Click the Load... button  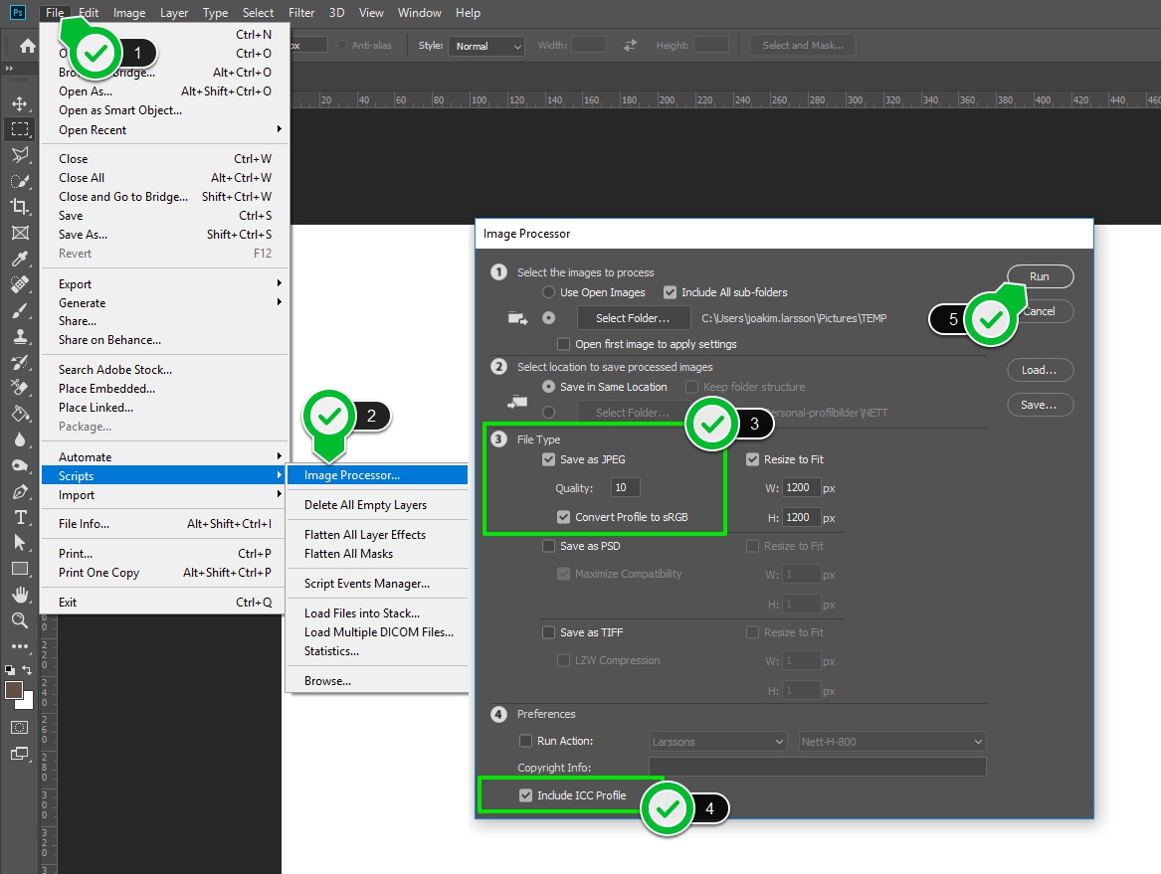pos(1041,370)
